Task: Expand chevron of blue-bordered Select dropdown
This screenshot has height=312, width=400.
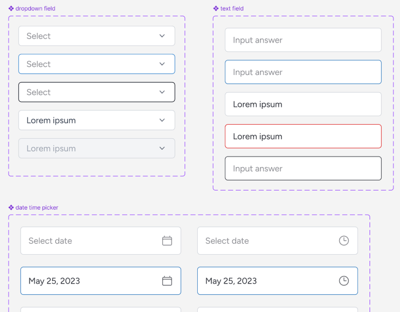Action: coord(162,64)
